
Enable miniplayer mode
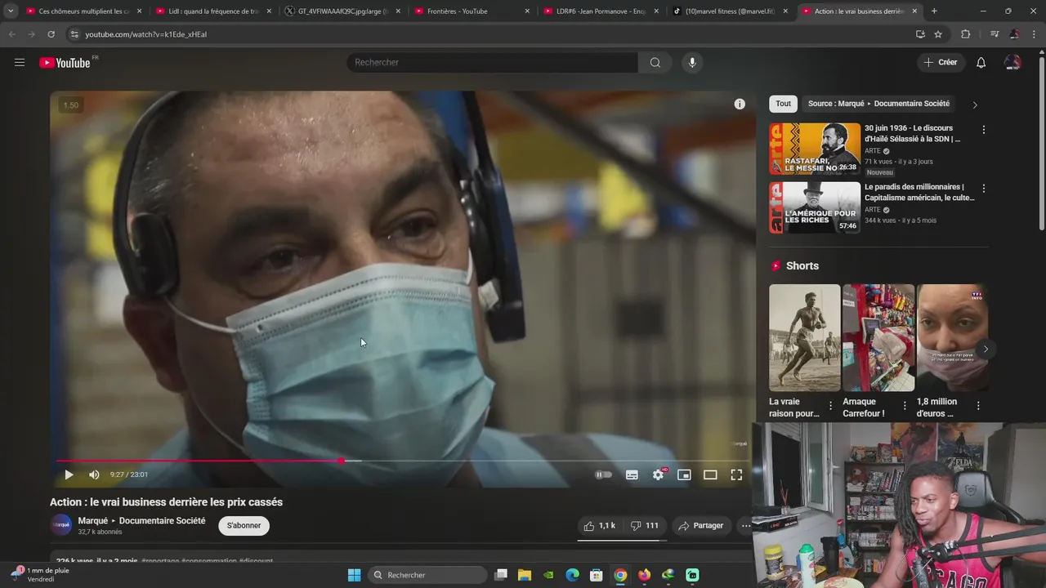click(x=684, y=474)
